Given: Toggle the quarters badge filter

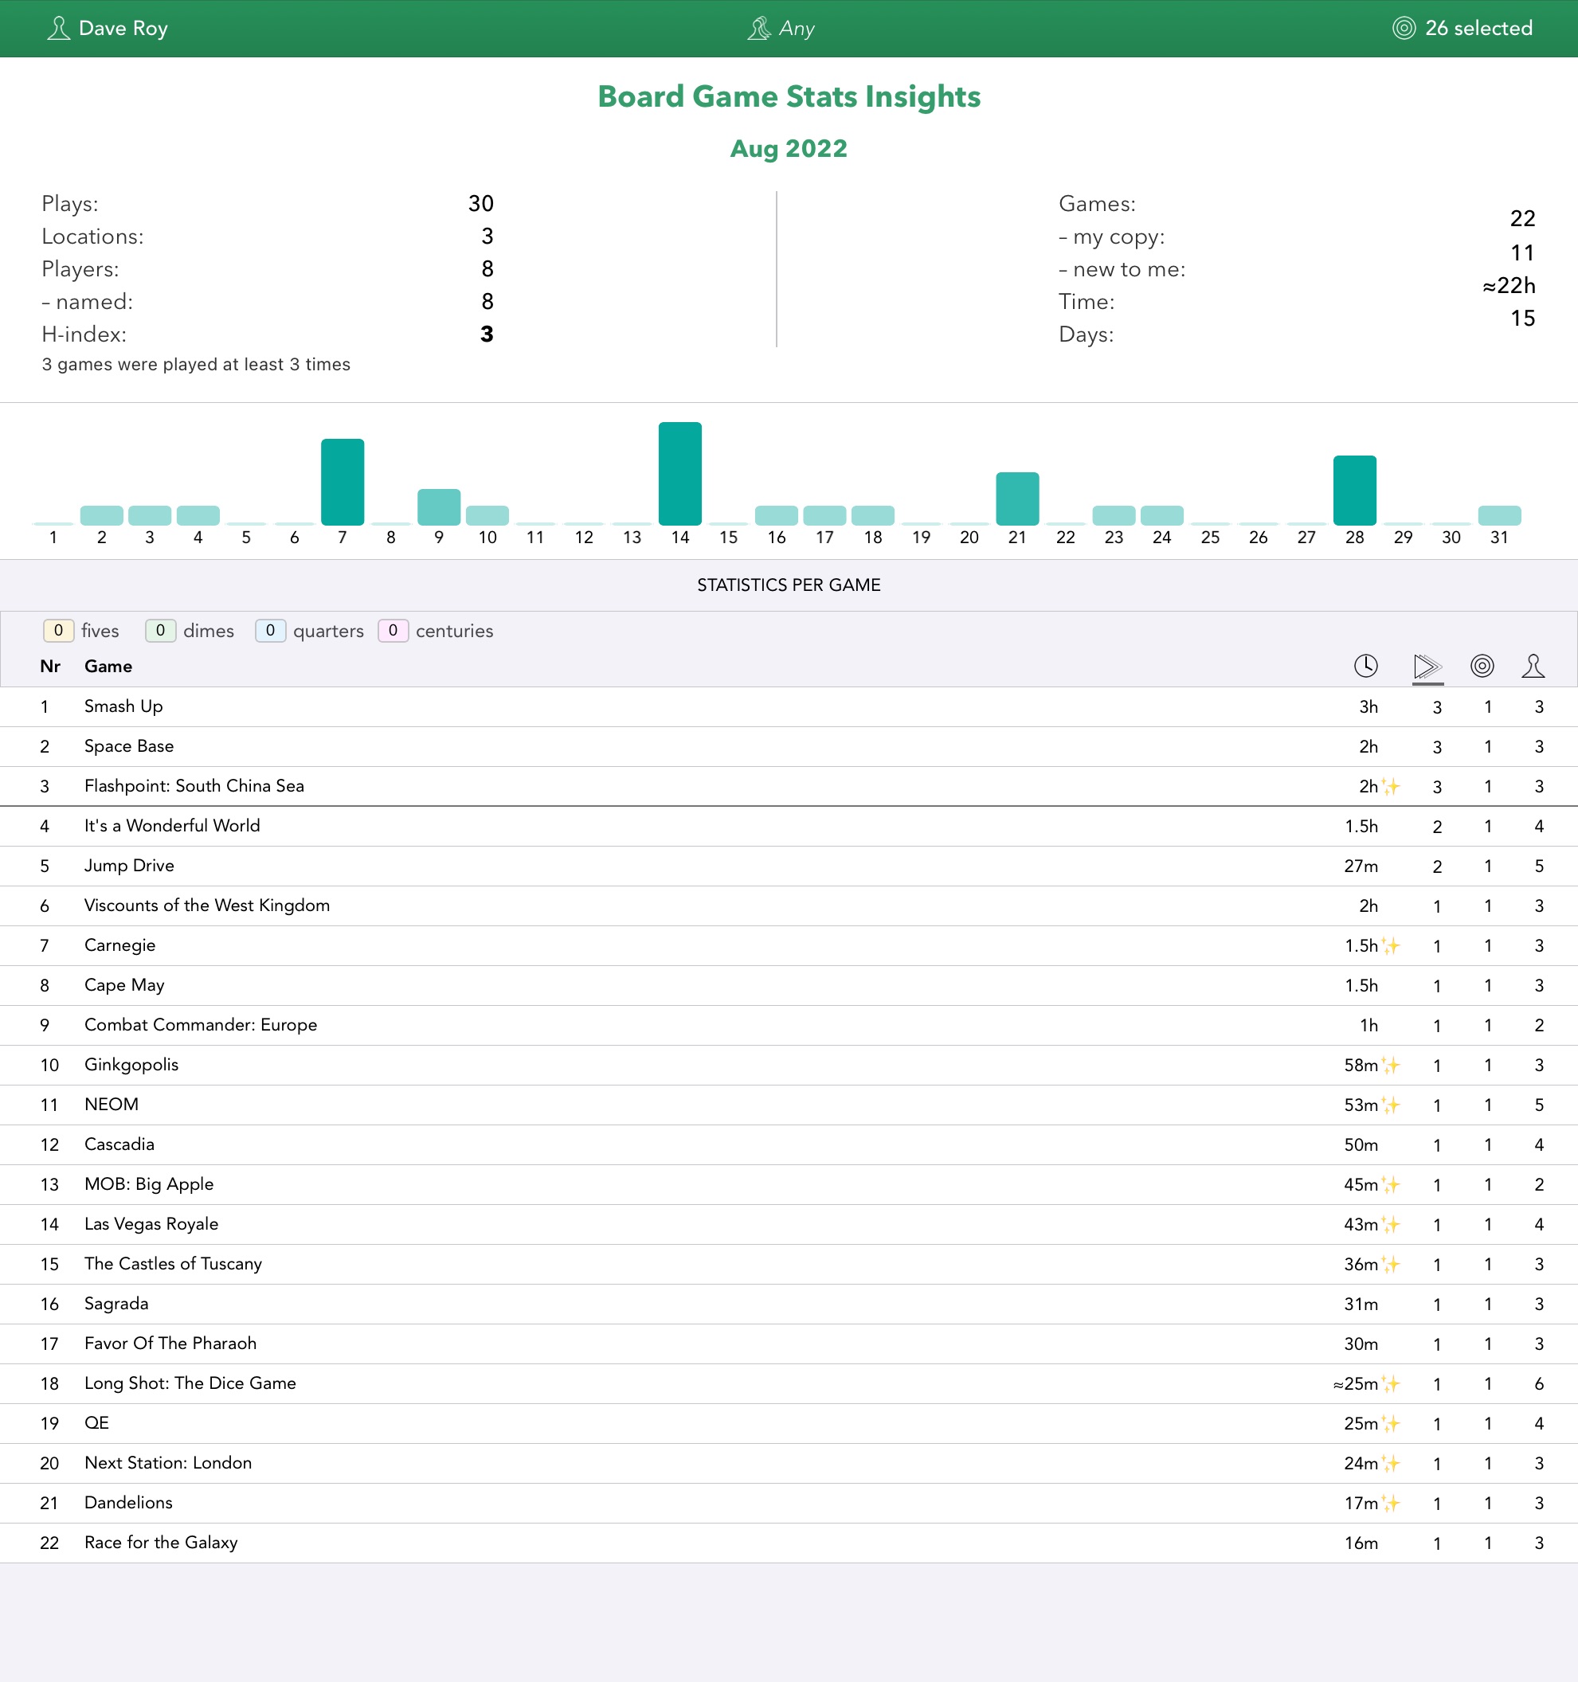Looking at the screenshot, I should (270, 630).
